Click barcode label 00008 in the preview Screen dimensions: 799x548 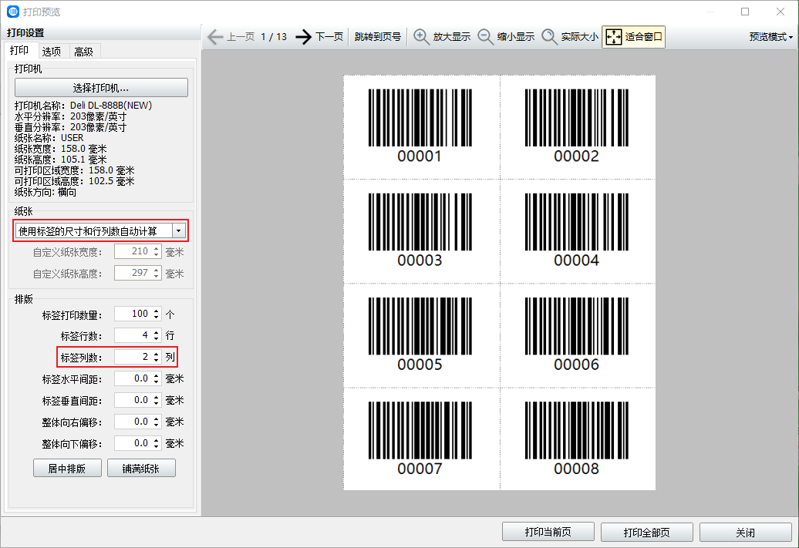[577, 439]
